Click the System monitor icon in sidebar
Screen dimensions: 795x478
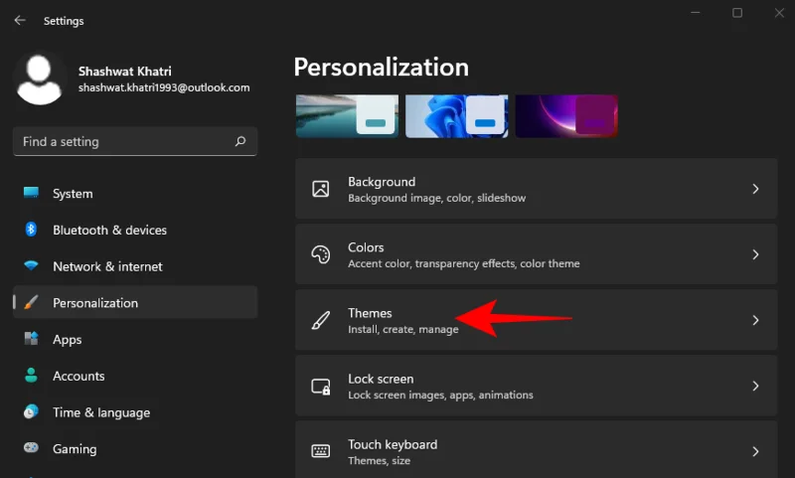(31, 193)
